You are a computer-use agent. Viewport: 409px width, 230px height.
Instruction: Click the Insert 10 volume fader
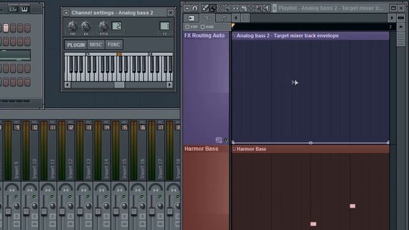tap(26, 211)
